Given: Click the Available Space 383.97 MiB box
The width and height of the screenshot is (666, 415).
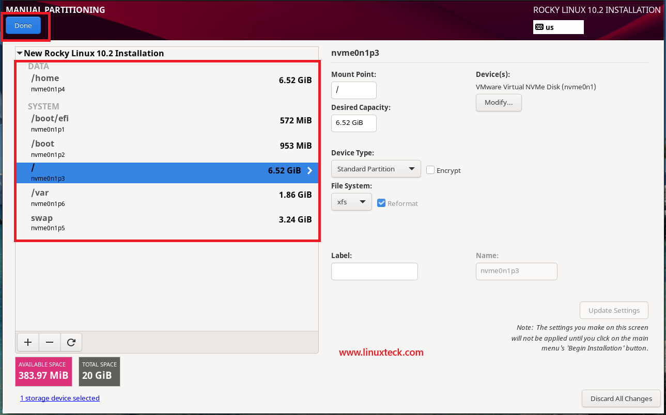Looking at the screenshot, I should pyautogui.click(x=44, y=372).
